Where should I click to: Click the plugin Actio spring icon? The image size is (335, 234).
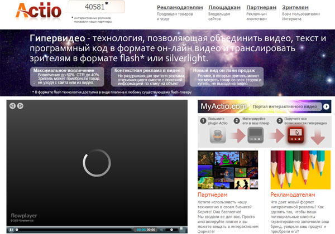point(218,135)
